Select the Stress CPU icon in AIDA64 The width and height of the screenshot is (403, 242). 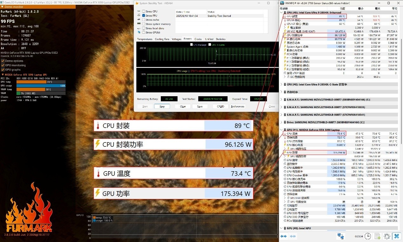139,11
